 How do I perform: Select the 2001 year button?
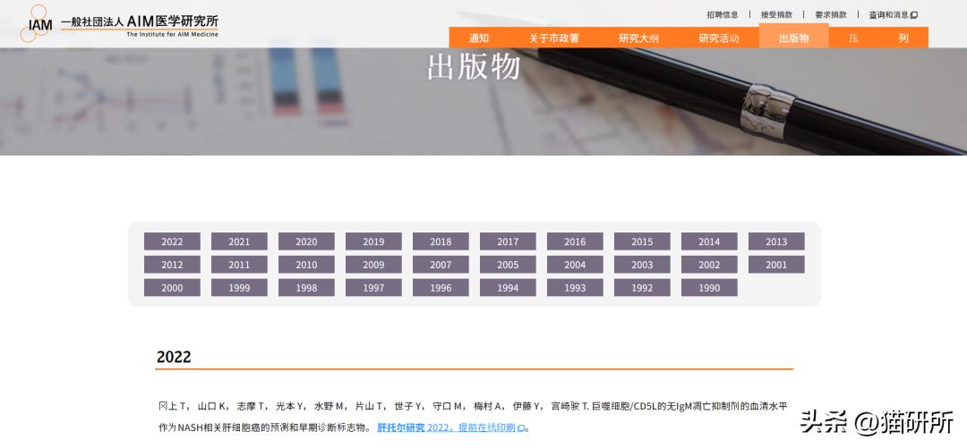pos(776,265)
